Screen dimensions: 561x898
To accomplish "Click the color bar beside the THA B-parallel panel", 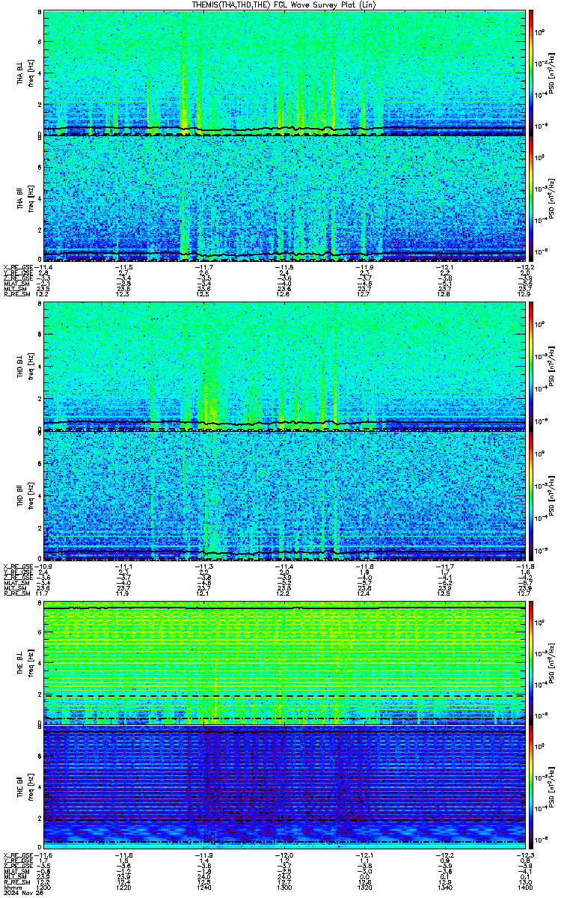I will (x=532, y=201).
